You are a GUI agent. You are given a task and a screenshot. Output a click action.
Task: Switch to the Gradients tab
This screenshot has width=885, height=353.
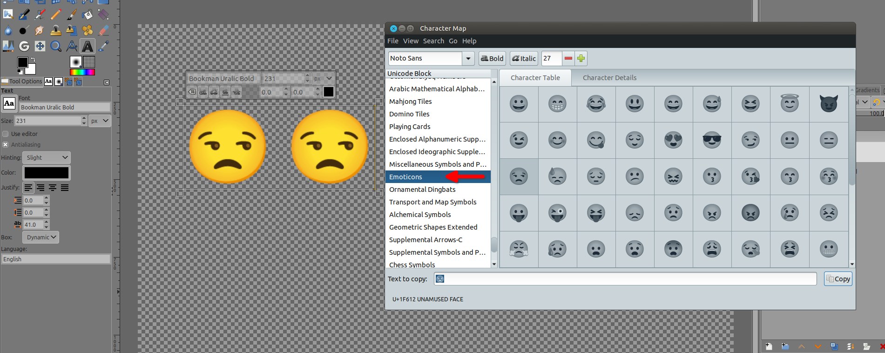867,90
